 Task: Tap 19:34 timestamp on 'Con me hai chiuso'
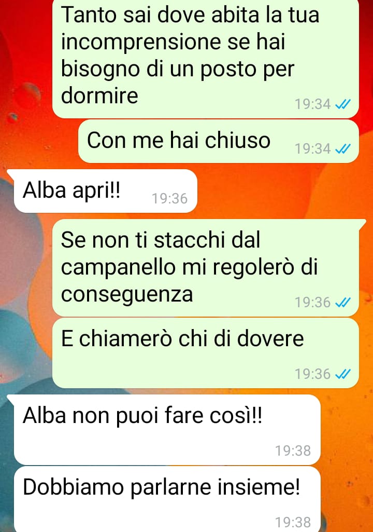(312, 148)
